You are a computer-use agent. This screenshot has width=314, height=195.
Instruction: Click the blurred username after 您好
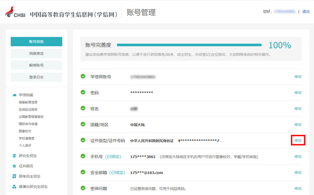[284, 12]
